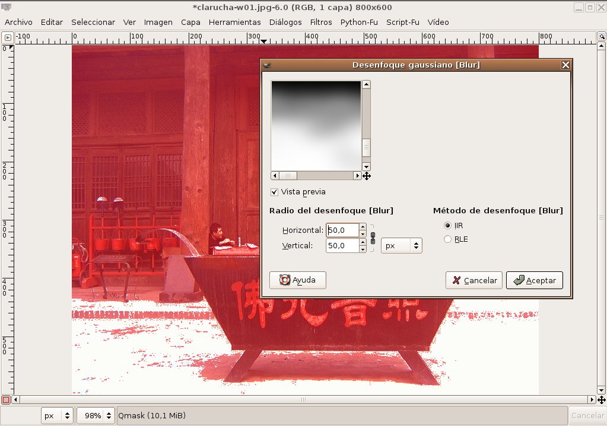Click the window menu icon in title bar
607x426 pixels.
point(6,7)
